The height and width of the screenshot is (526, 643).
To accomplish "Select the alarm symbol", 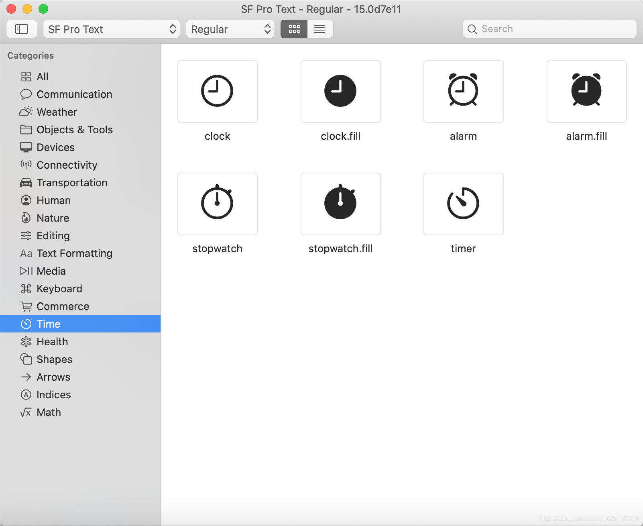I will click(463, 91).
